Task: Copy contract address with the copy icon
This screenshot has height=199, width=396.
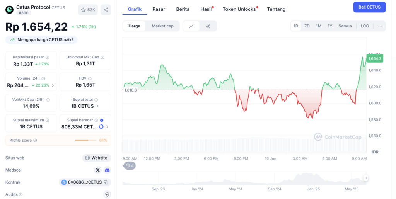Action: tap(106, 182)
